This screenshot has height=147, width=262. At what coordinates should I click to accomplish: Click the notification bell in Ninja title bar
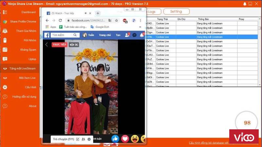pos(245,4)
